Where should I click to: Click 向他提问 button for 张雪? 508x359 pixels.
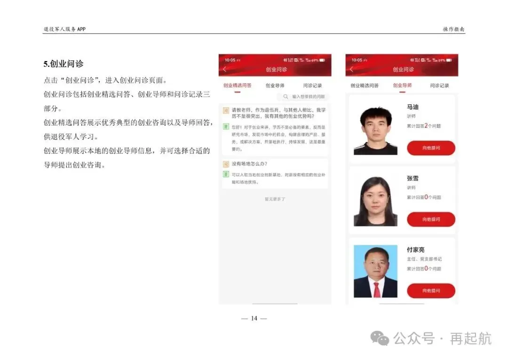431,219
